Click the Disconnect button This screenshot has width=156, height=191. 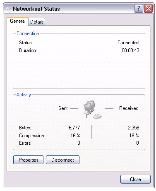click(x=62, y=160)
